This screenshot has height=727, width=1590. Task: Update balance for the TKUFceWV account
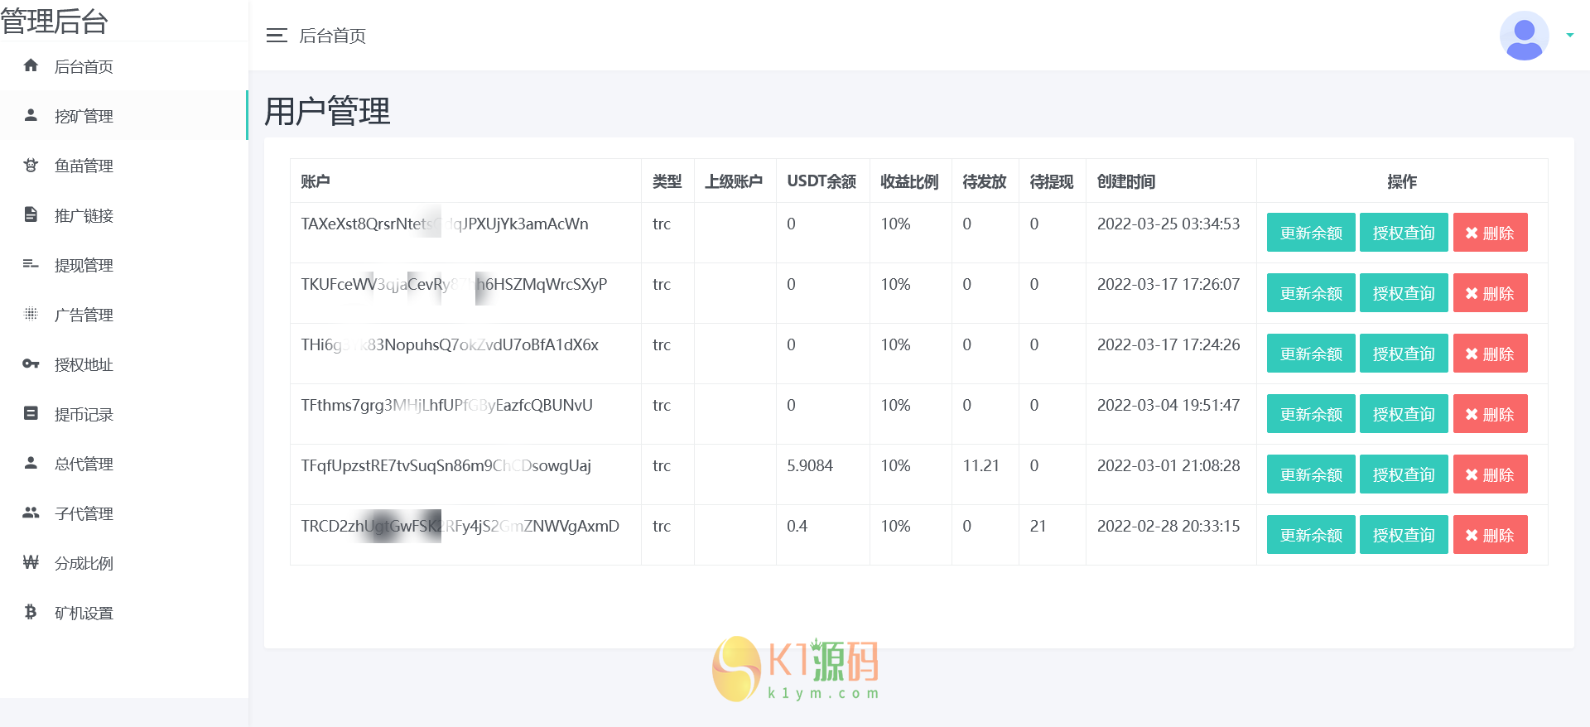(x=1311, y=293)
